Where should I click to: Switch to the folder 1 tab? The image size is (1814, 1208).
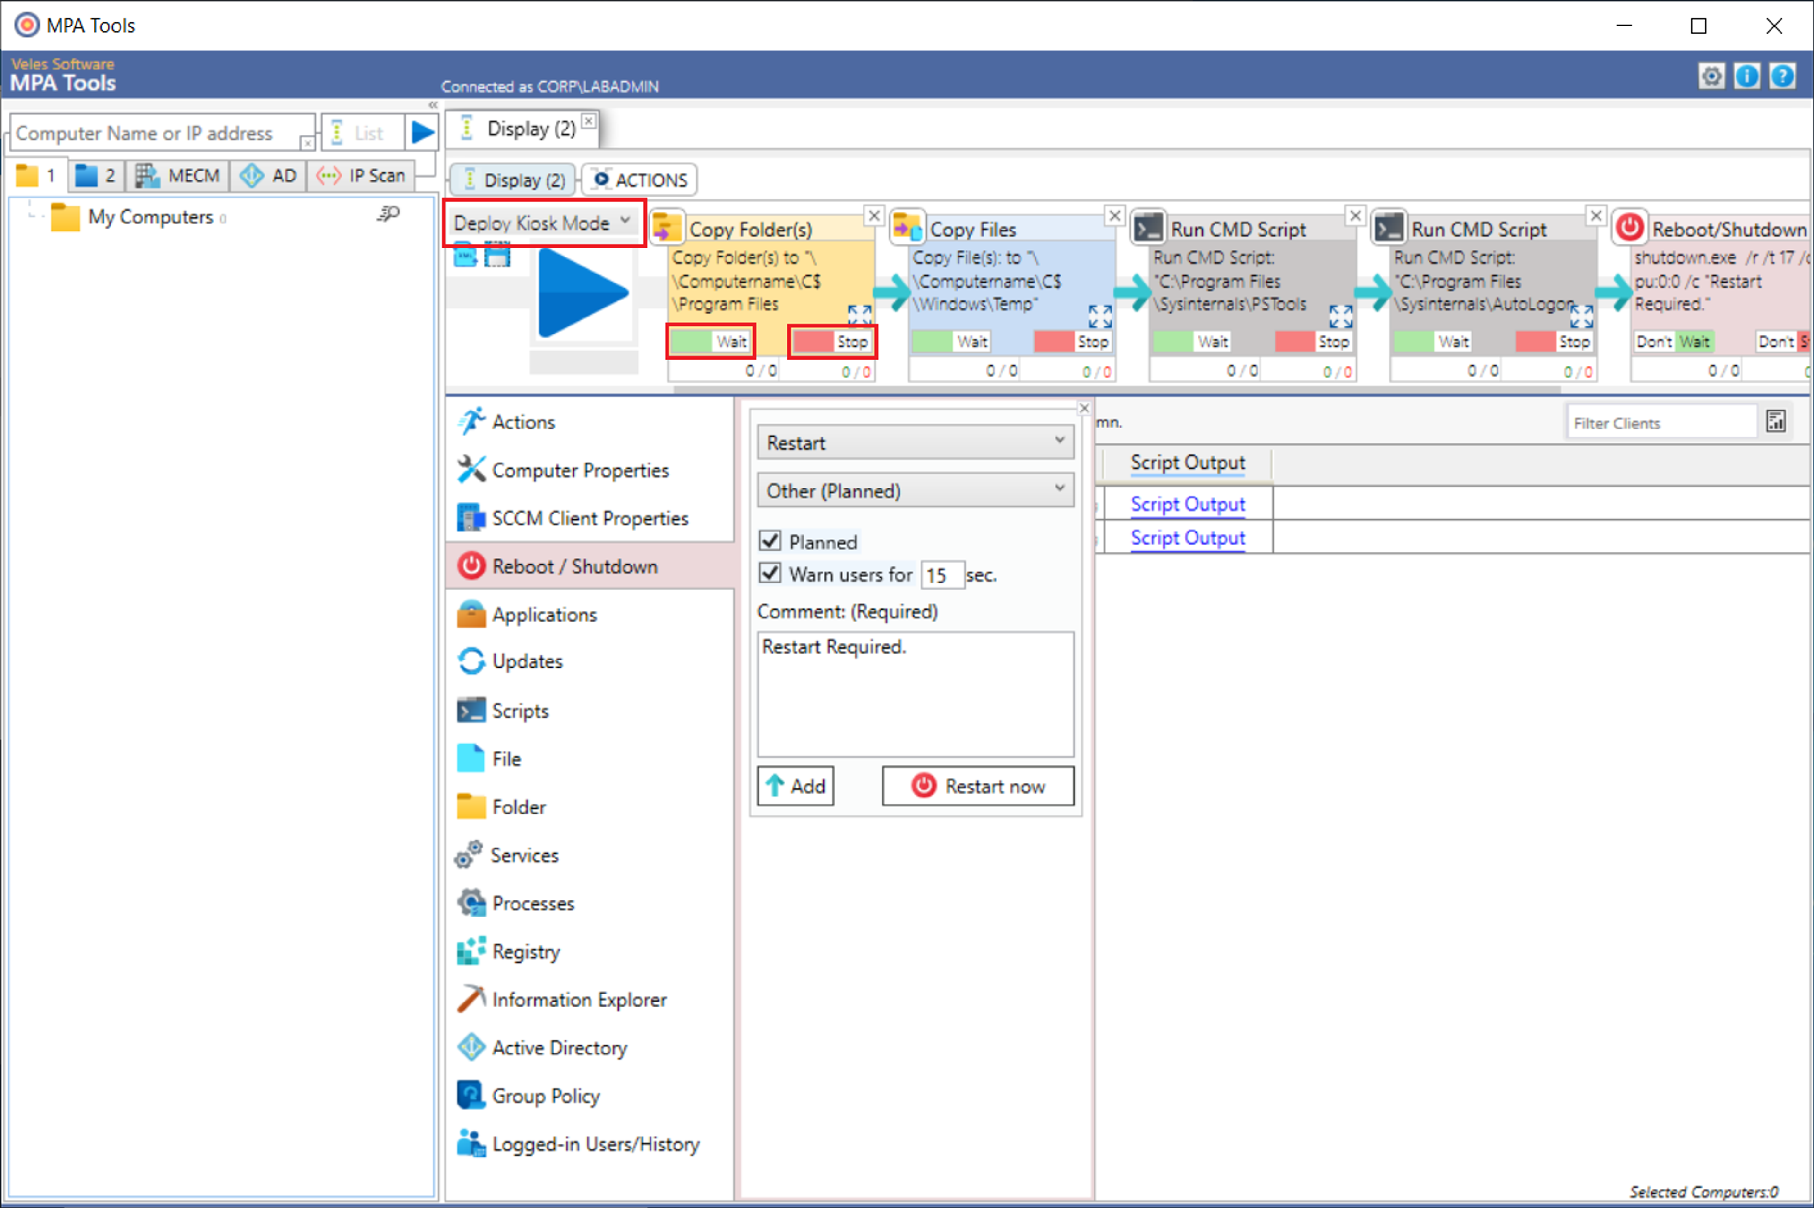pyautogui.click(x=36, y=176)
